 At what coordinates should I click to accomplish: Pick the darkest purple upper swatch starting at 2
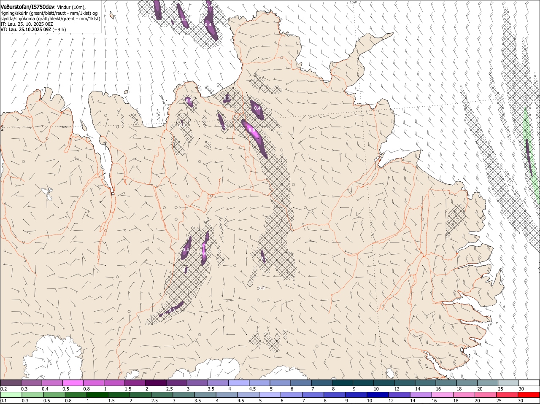point(156,382)
